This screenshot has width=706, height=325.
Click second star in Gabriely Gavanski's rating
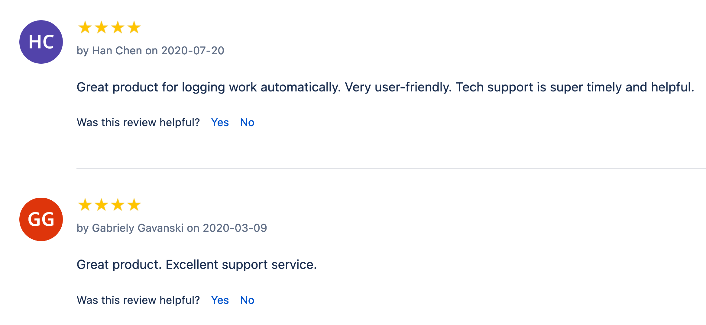[101, 205]
